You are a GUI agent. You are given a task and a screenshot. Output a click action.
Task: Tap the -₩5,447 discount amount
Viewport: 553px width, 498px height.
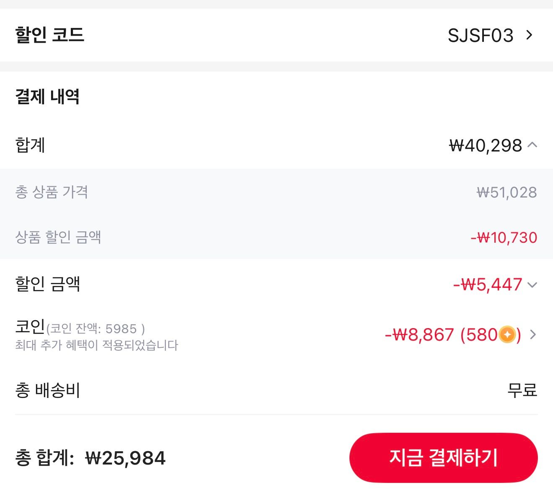488,285
